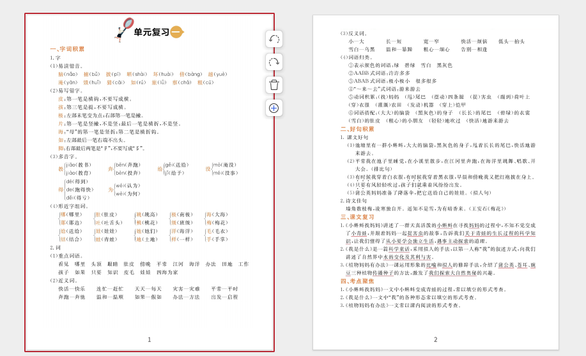Click page number 1 below first page
586x356 pixels.
point(150,339)
